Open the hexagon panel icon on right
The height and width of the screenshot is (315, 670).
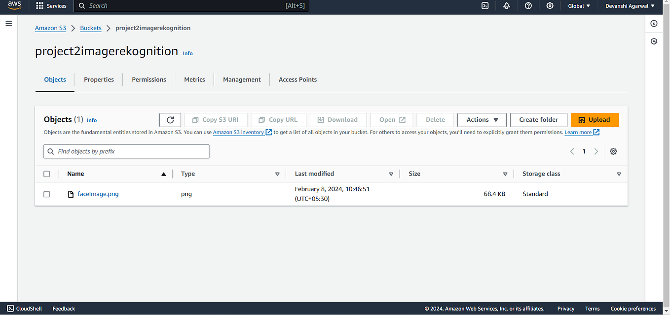pos(654,41)
